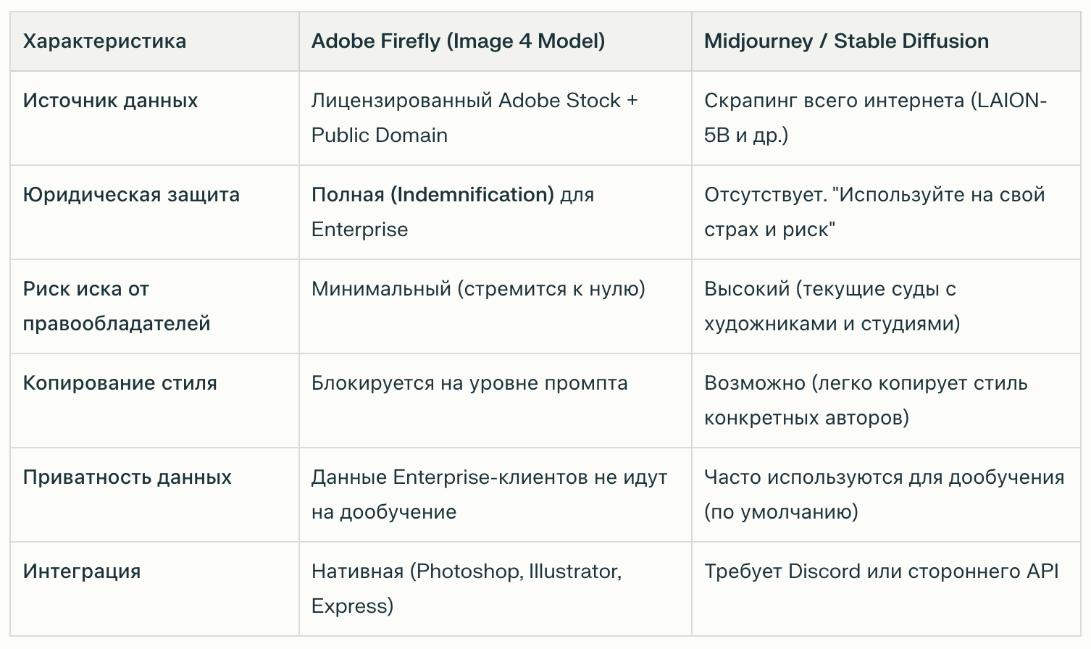Click the 'Приватность данных' row label
Screen dimensions: 1091x649
pyautogui.click(x=127, y=477)
